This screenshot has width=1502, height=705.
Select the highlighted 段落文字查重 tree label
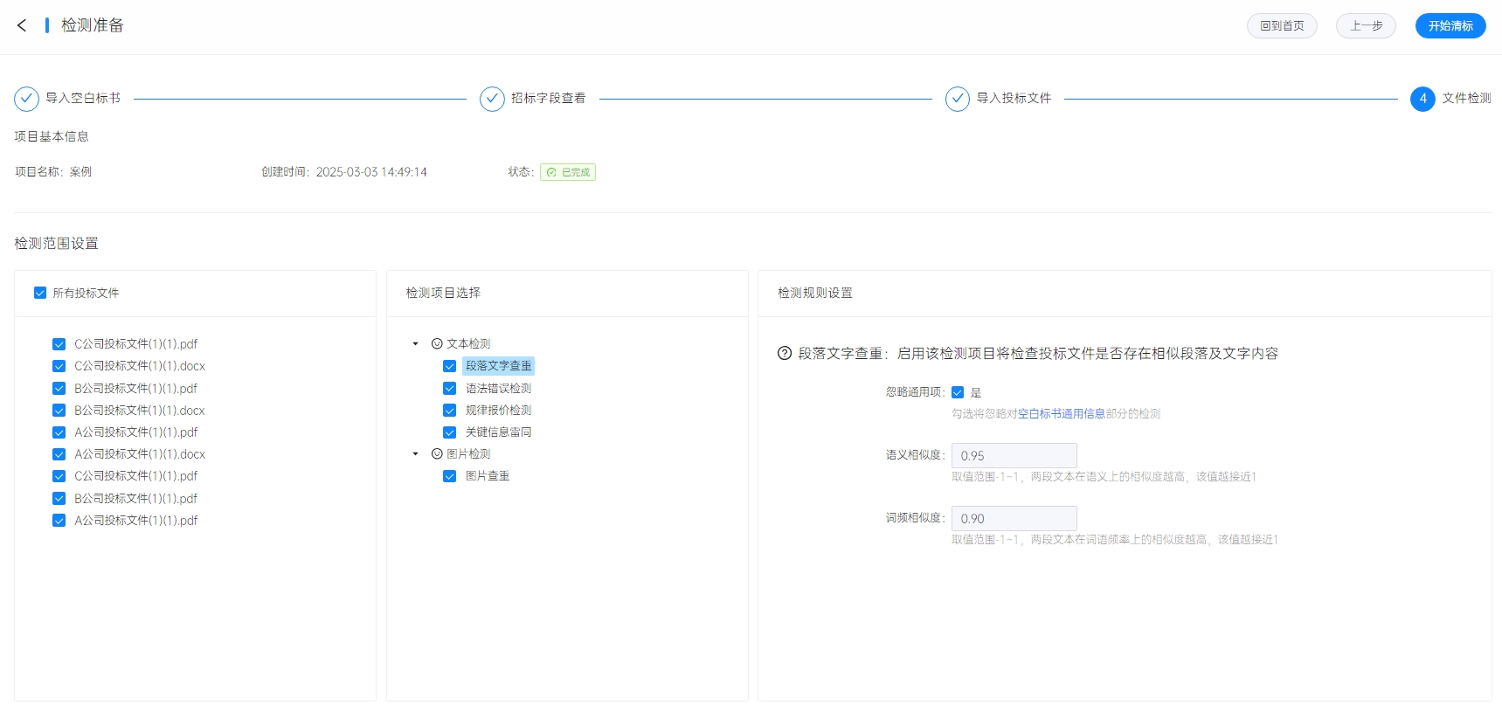(498, 366)
